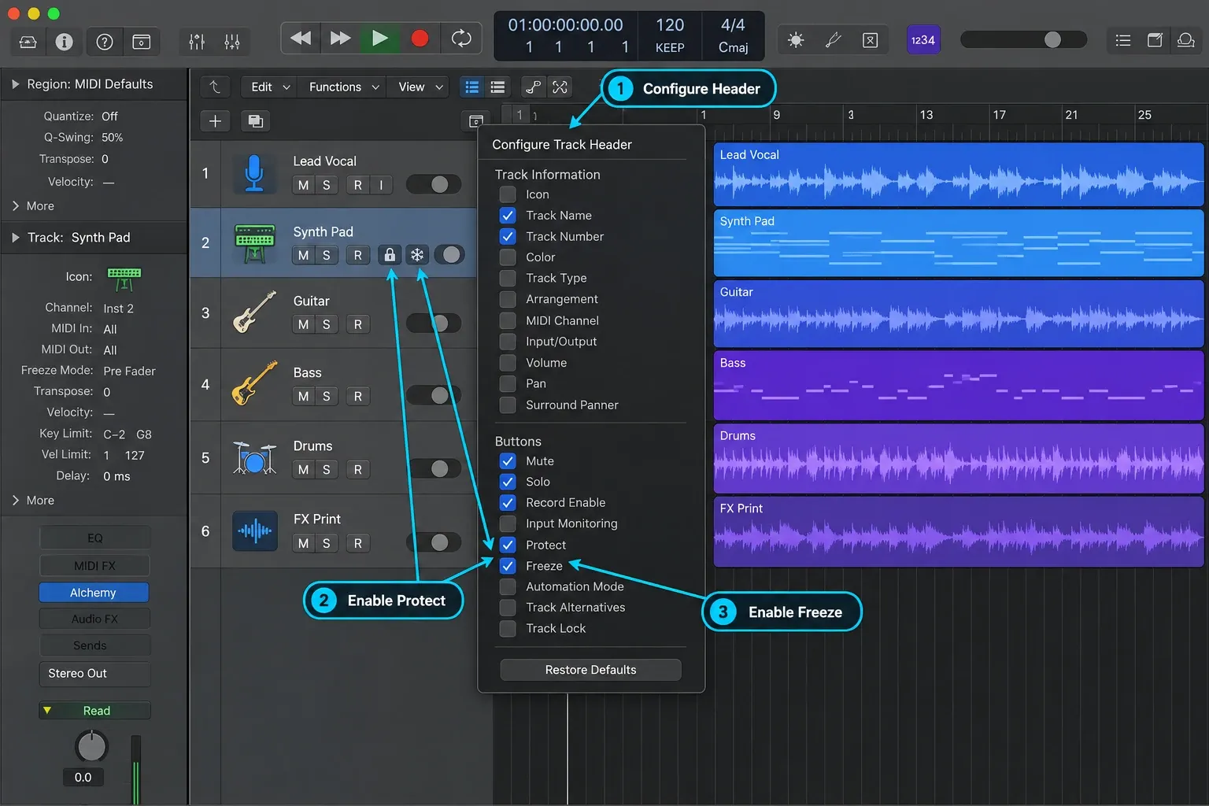Open the List Editors icon

(x=1123, y=40)
